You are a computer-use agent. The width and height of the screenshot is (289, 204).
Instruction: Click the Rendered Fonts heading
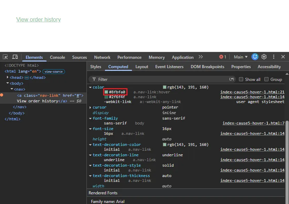pos(103,193)
